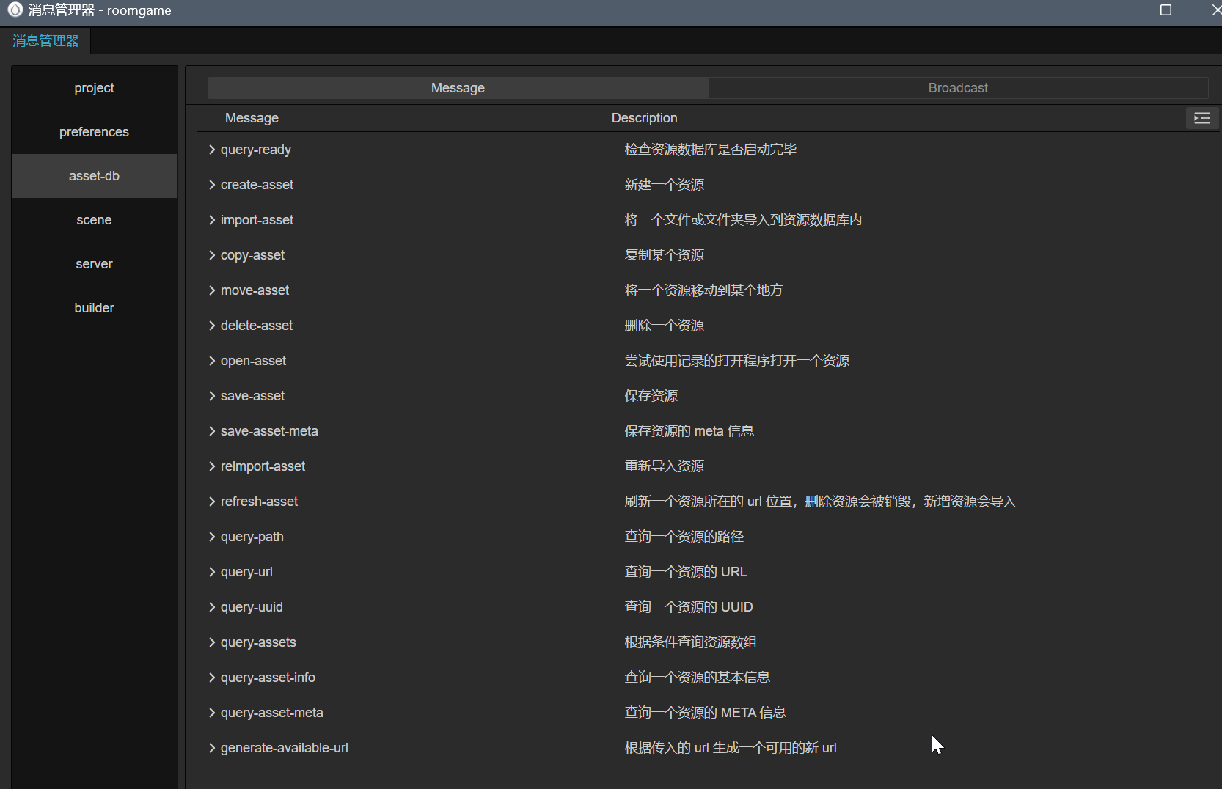
Task: Expand the refresh-asset message row
Action: coord(212,502)
